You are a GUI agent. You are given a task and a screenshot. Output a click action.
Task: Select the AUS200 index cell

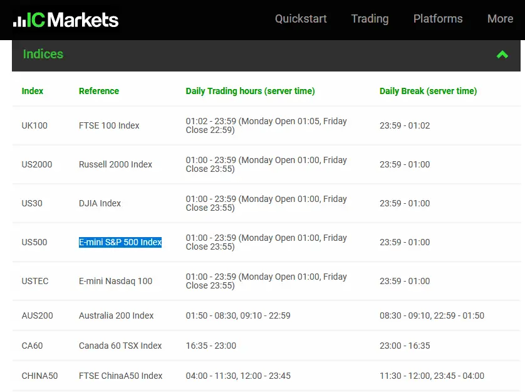37,315
